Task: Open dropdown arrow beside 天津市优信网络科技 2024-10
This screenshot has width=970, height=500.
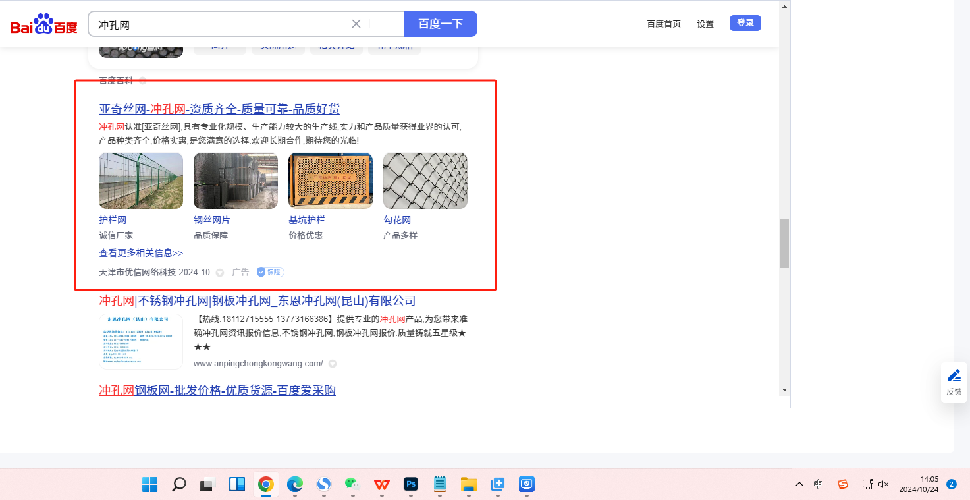Action: (220, 273)
